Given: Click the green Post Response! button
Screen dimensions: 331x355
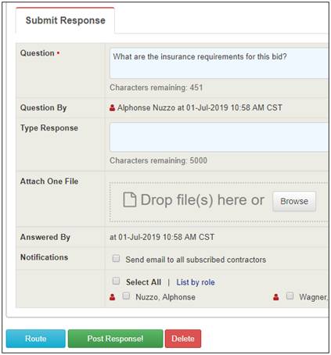Looking at the screenshot, I should click(x=115, y=339).
